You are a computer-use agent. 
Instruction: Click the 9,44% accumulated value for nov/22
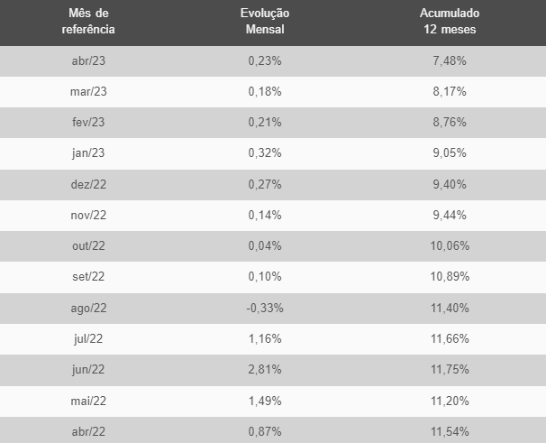tap(450, 215)
